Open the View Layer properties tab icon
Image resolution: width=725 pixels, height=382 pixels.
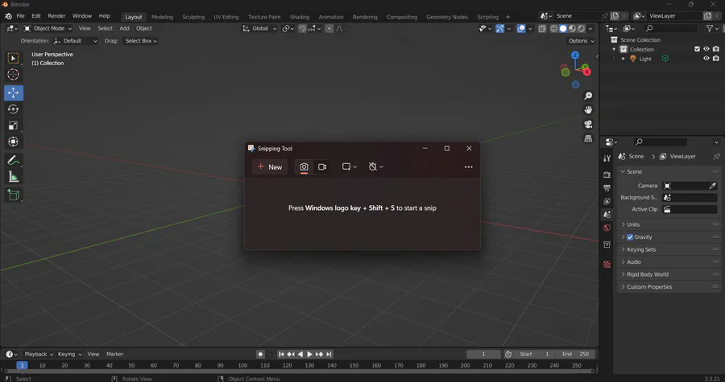(607, 202)
